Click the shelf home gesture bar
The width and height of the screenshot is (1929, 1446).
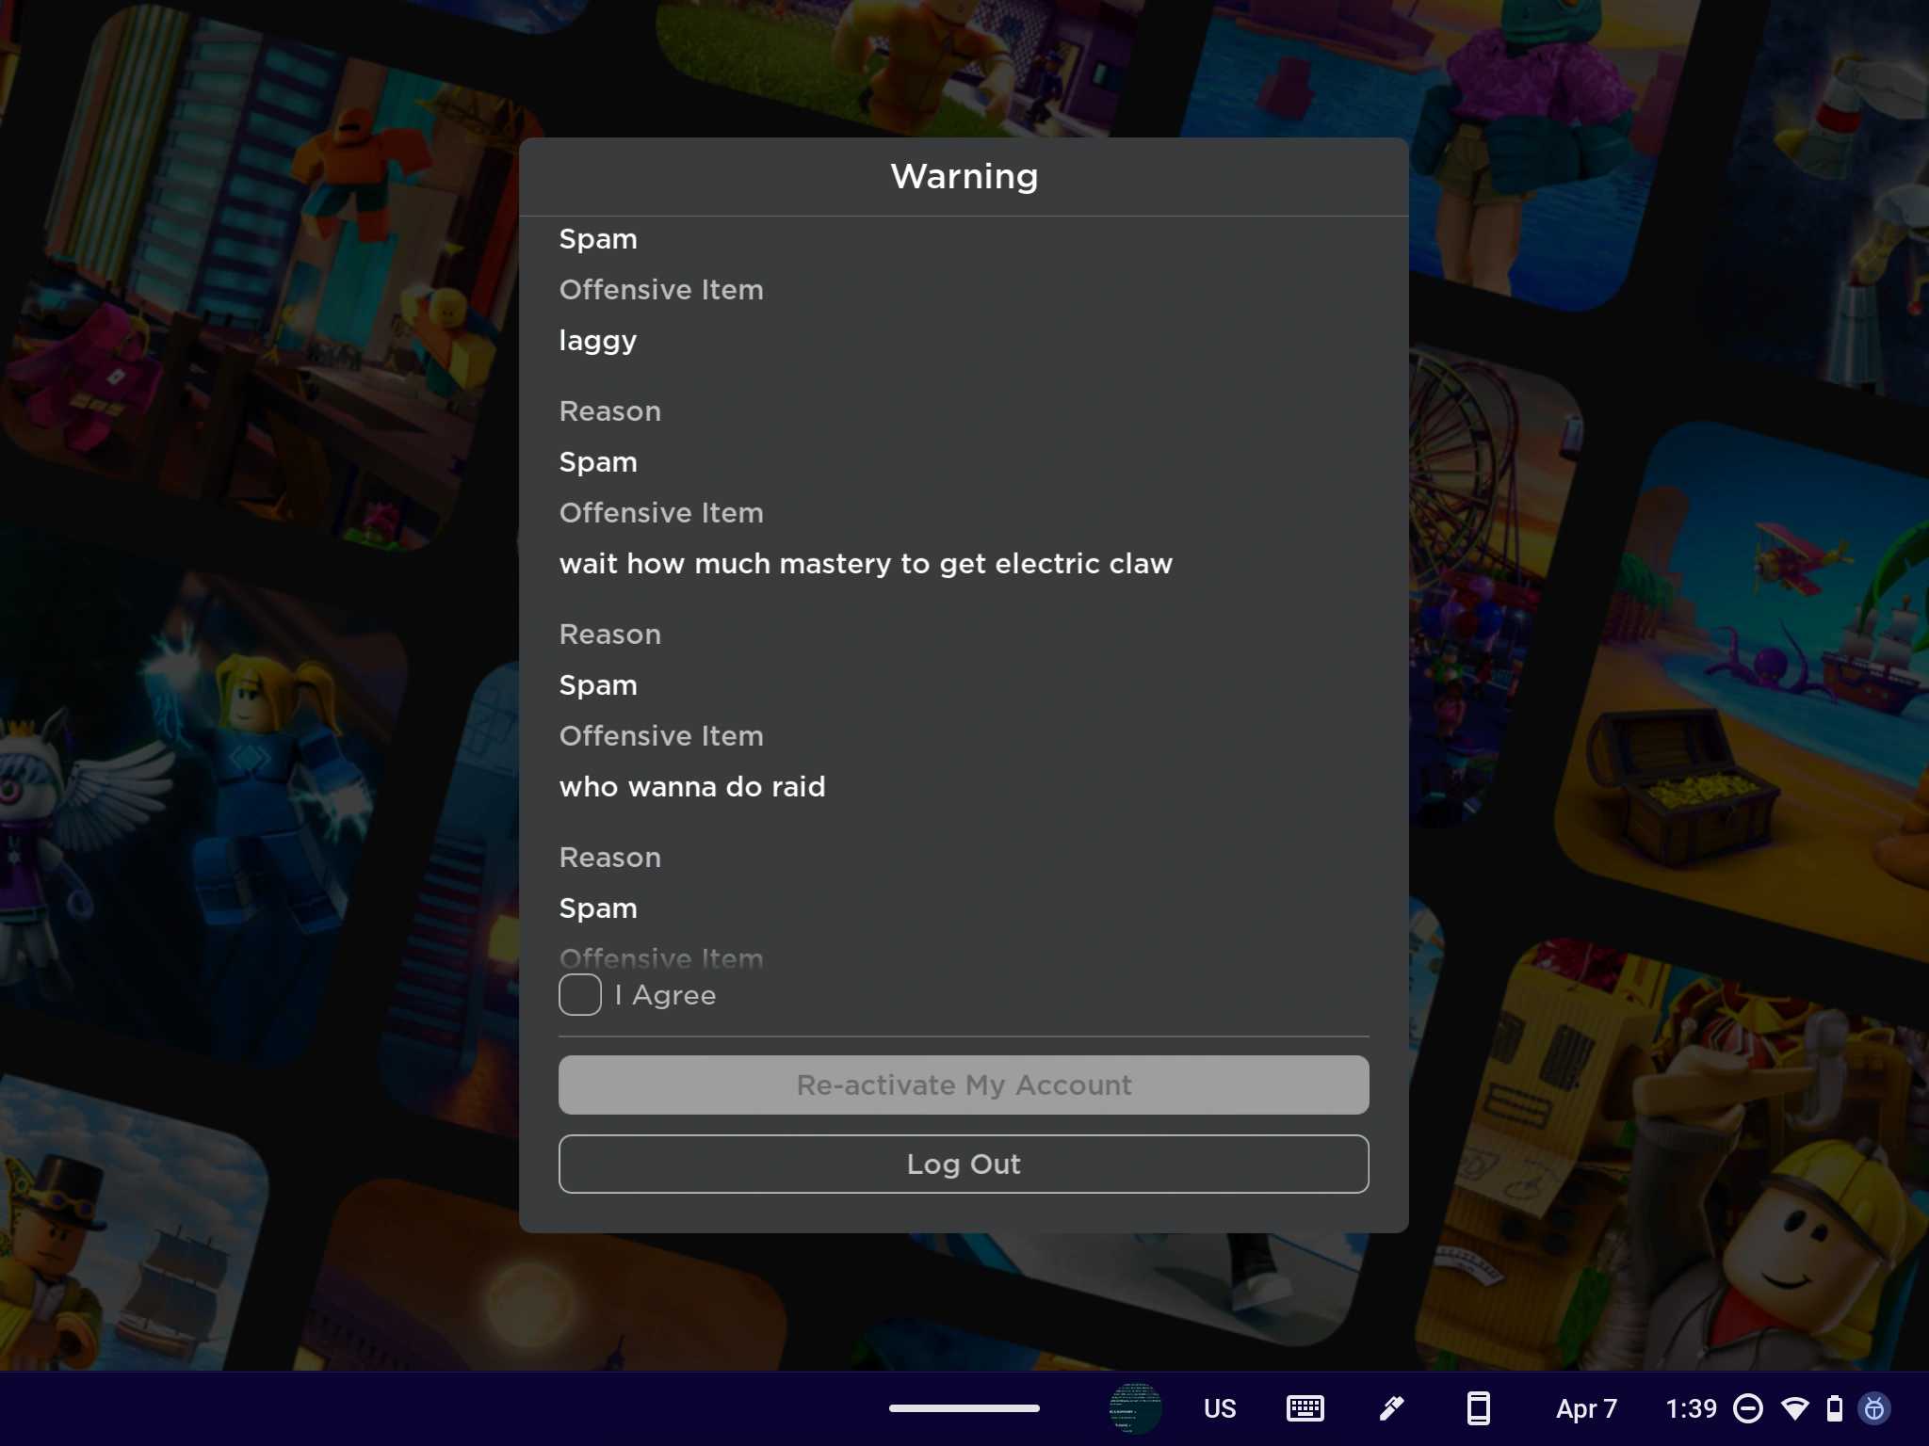coord(964,1408)
